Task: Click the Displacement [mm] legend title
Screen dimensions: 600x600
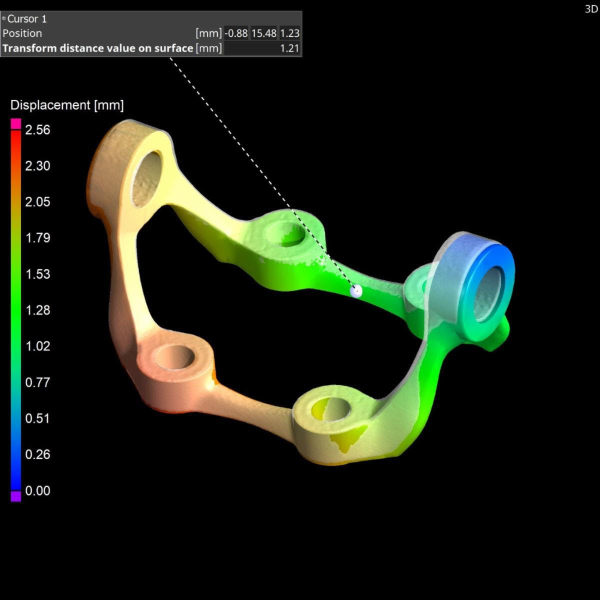Action: pyautogui.click(x=67, y=105)
